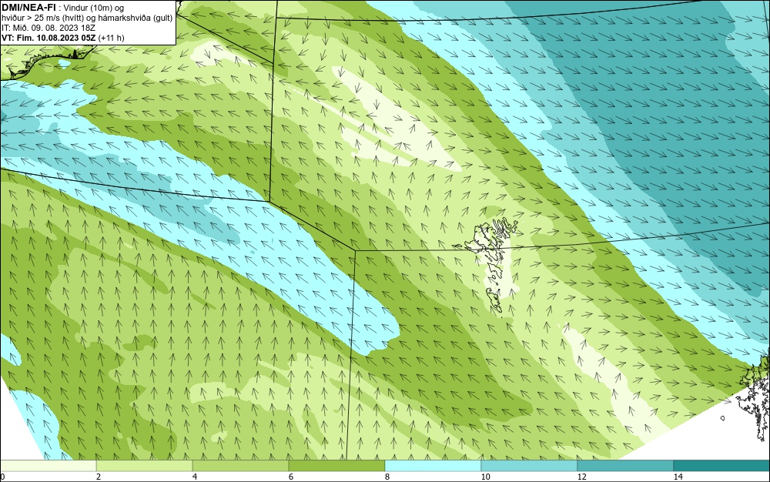The image size is (770, 482).
Task: Click the 12–14 m/s teal legend swatch
Action: tap(625, 466)
